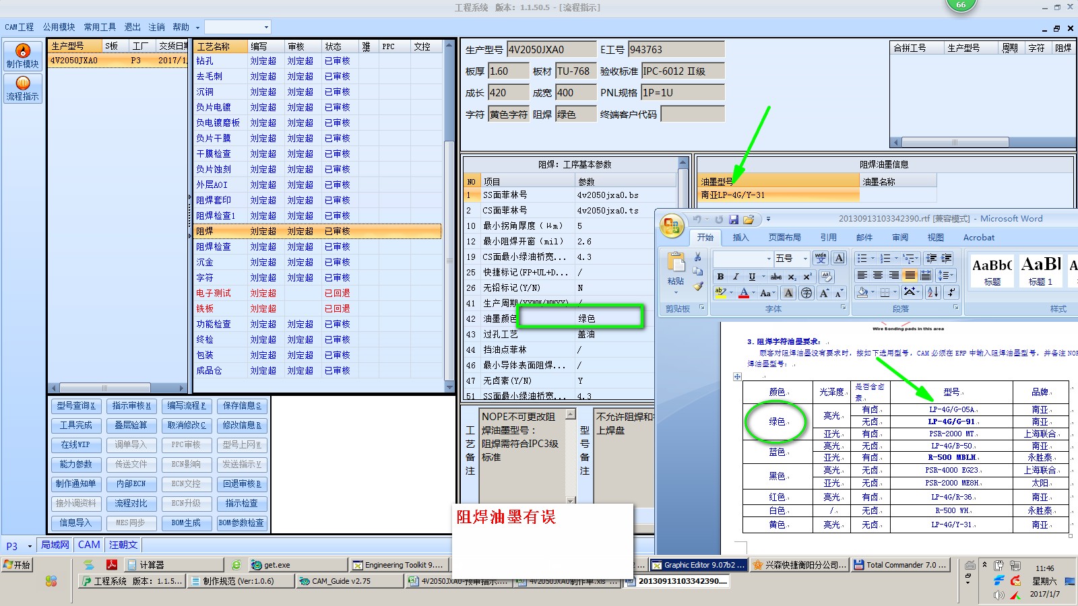Image resolution: width=1078 pixels, height=606 pixels.
Task: Click the Format Painter brush icon
Action: coord(698,286)
